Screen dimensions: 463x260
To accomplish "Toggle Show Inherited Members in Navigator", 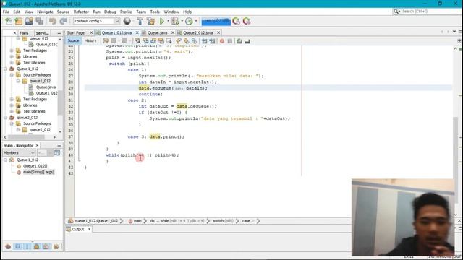I will 8,246.
